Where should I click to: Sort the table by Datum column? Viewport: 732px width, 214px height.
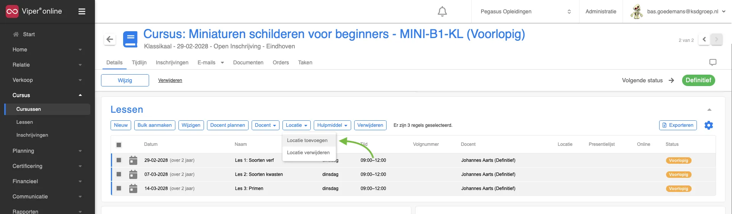pos(151,144)
